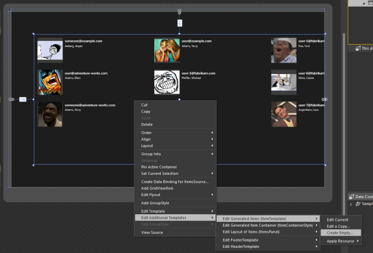Click View Source in context menu
Viewport: 373px width, 253px height.
point(152,232)
